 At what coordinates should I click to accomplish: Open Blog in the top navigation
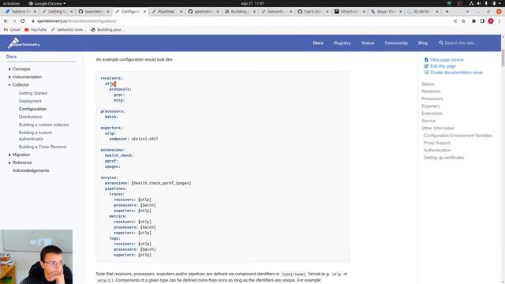click(x=423, y=43)
